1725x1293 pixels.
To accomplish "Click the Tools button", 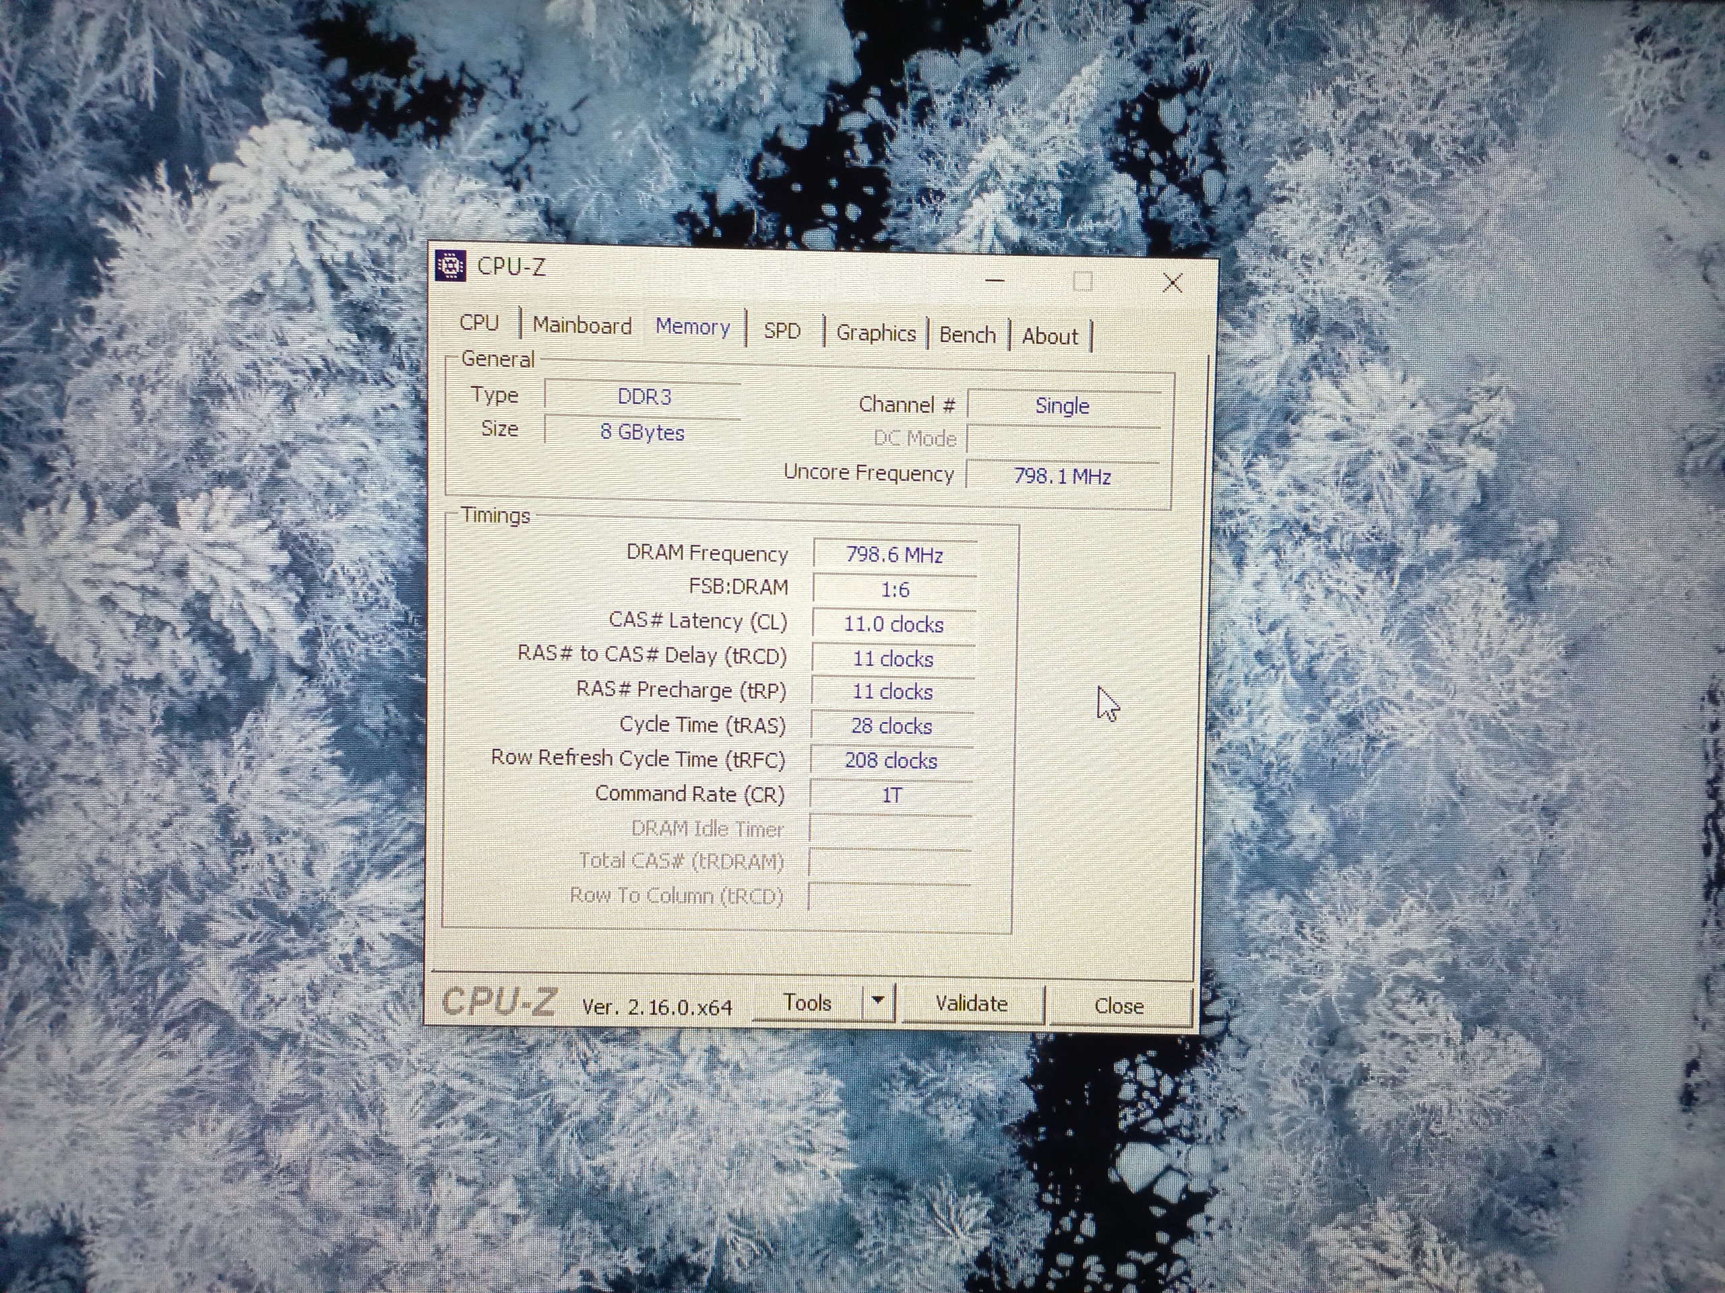I will click(807, 1003).
